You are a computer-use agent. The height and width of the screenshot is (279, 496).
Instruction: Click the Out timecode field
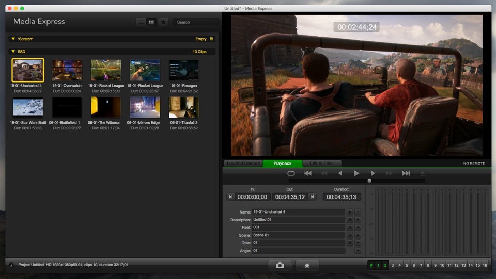(x=290, y=197)
